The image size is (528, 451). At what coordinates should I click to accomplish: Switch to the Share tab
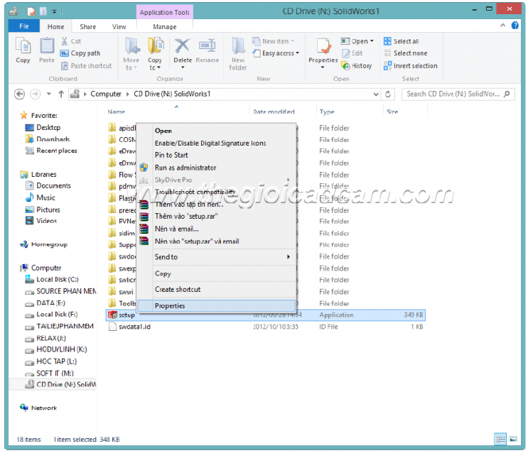tap(87, 26)
